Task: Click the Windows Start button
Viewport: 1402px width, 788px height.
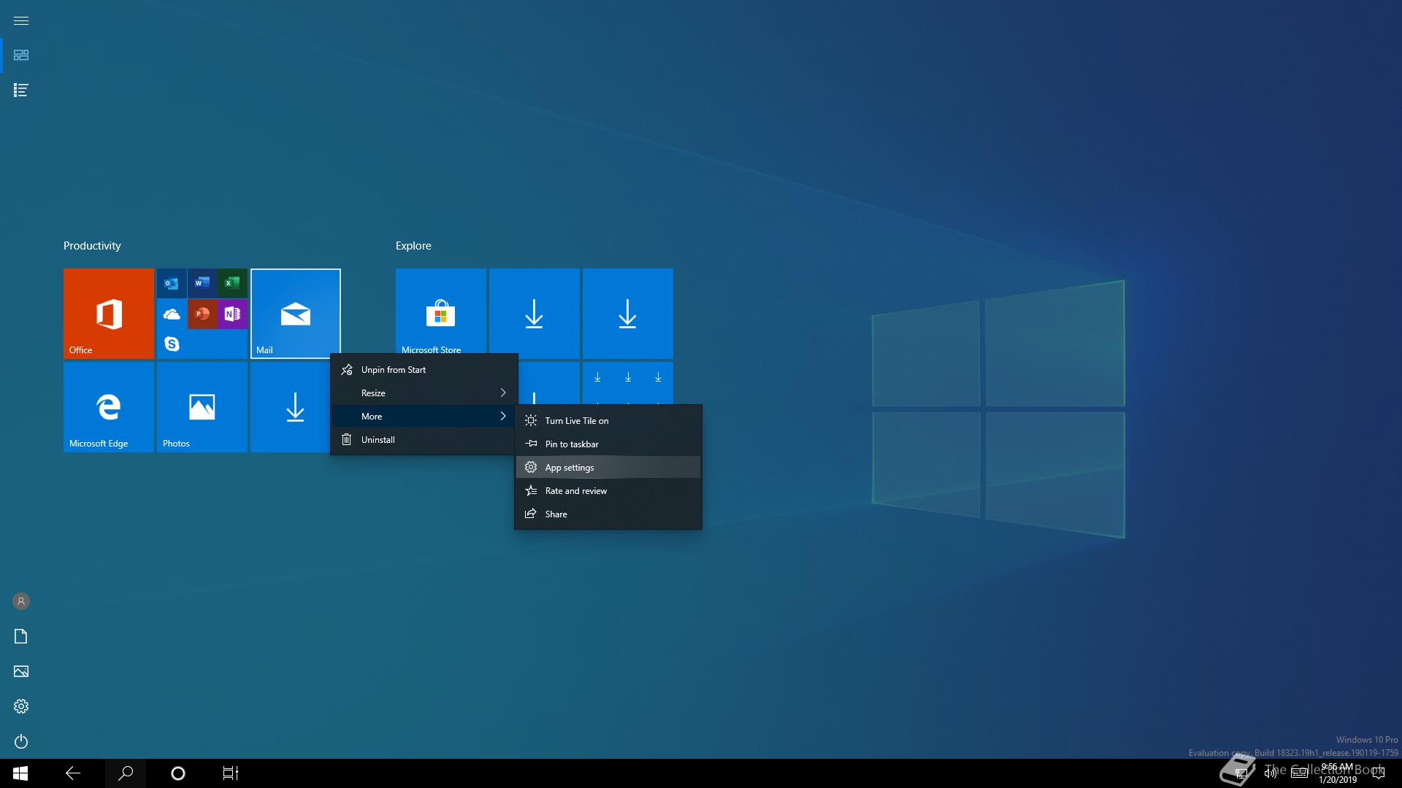Action: point(20,773)
